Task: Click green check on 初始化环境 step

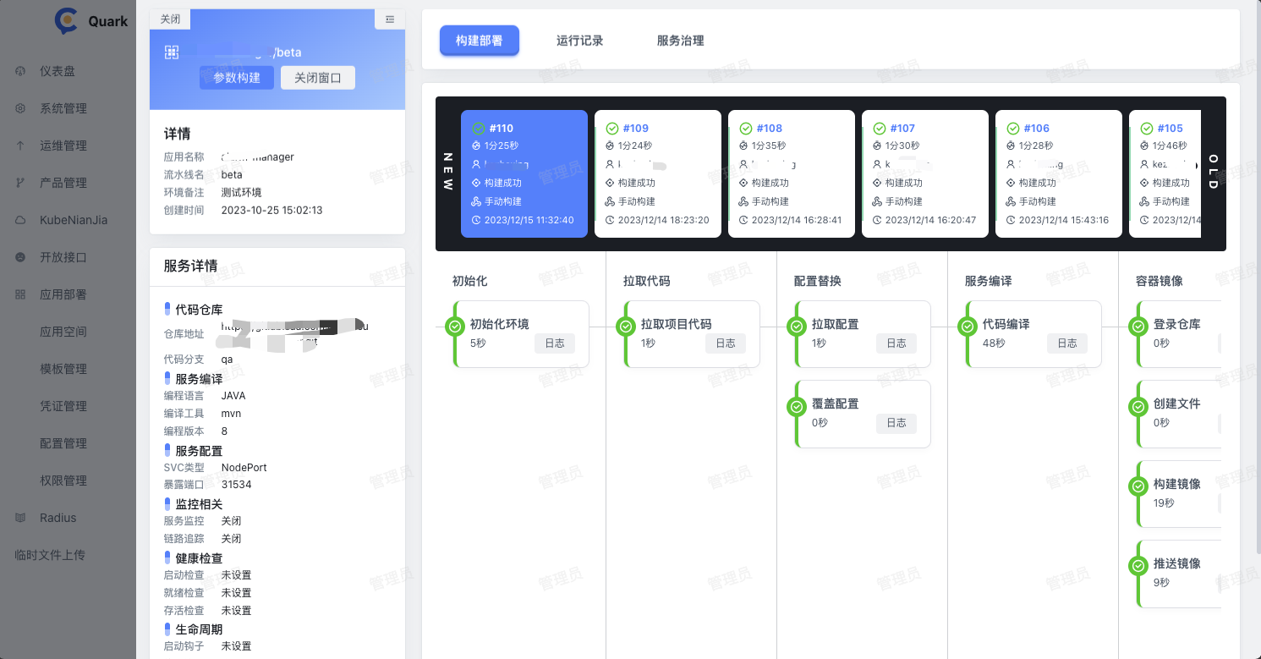Action: [455, 327]
